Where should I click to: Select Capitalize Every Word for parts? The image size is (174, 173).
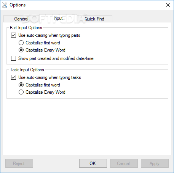[x=21, y=50]
